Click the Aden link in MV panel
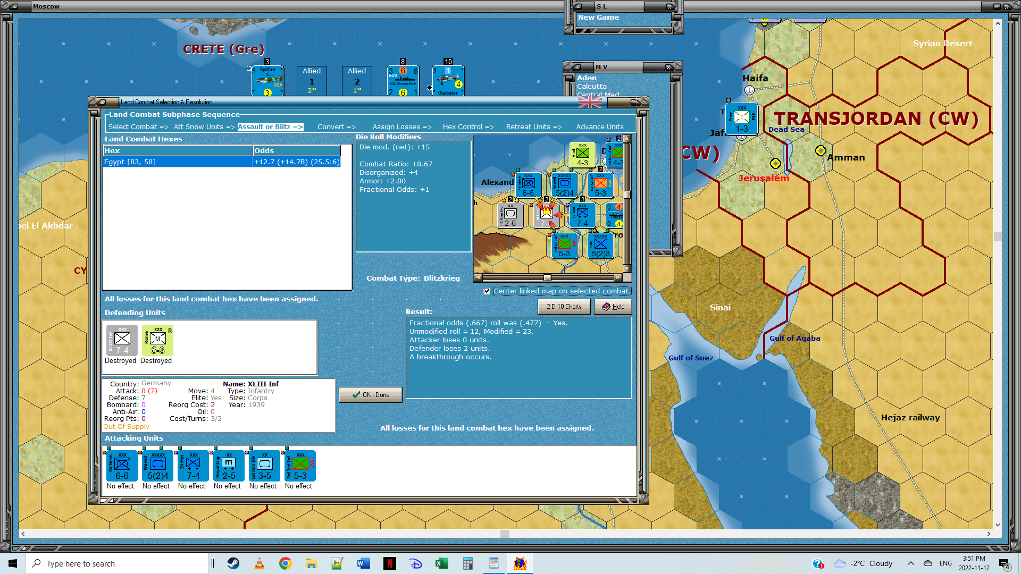Viewport: 1021px width, 574px height. pyautogui.click(x=587, y=78)
